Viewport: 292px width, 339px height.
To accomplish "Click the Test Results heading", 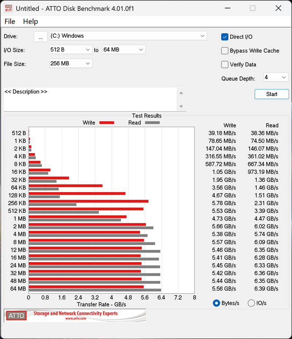I will coord(147,116).
